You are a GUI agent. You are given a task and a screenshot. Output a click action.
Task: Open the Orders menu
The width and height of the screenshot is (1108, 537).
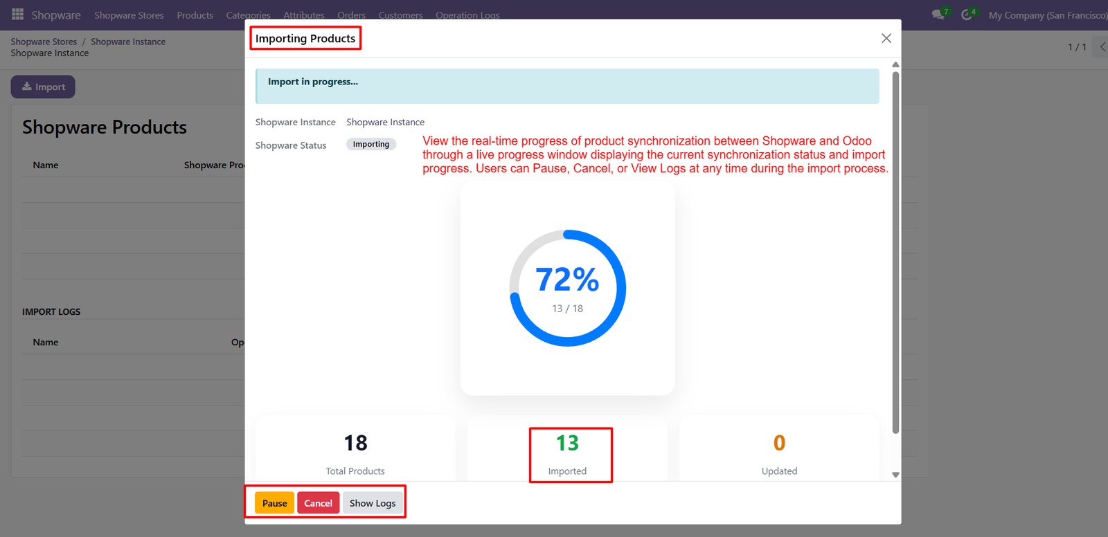(x=351, y=15)
